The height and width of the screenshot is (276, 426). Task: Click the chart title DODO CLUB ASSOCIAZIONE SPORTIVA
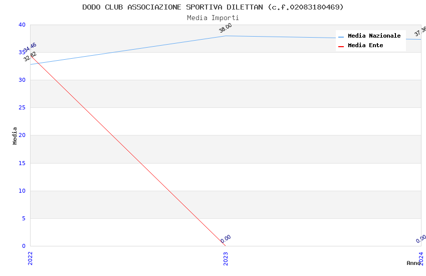(x=213, y=7)
